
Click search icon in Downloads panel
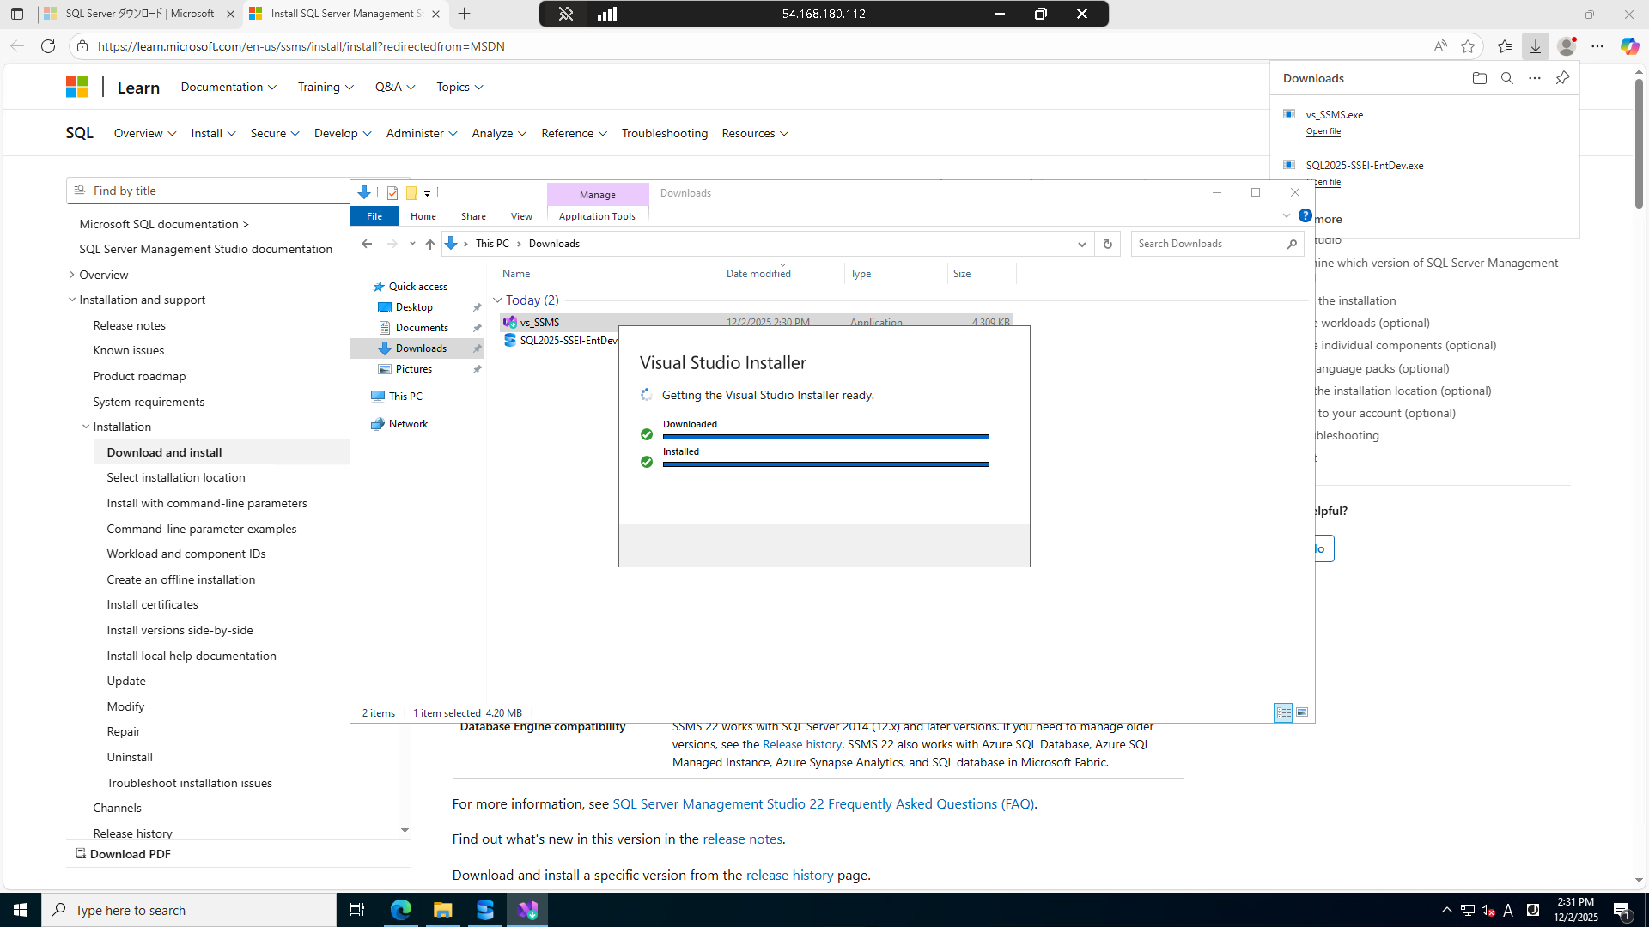tap(1506, 78)
